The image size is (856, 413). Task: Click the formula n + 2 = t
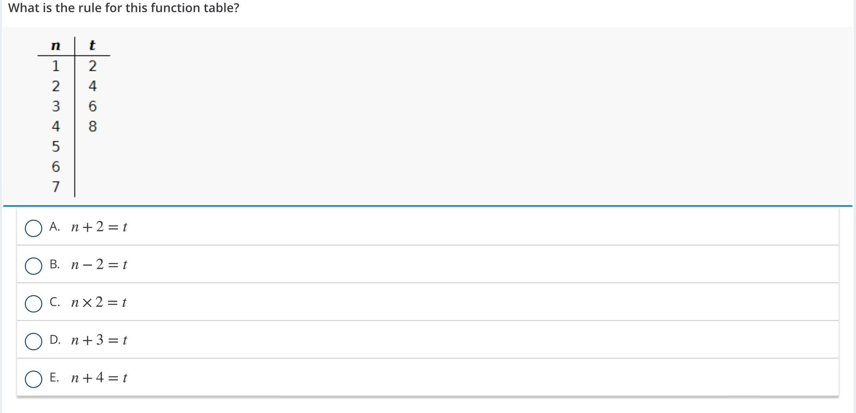point(99,227)
